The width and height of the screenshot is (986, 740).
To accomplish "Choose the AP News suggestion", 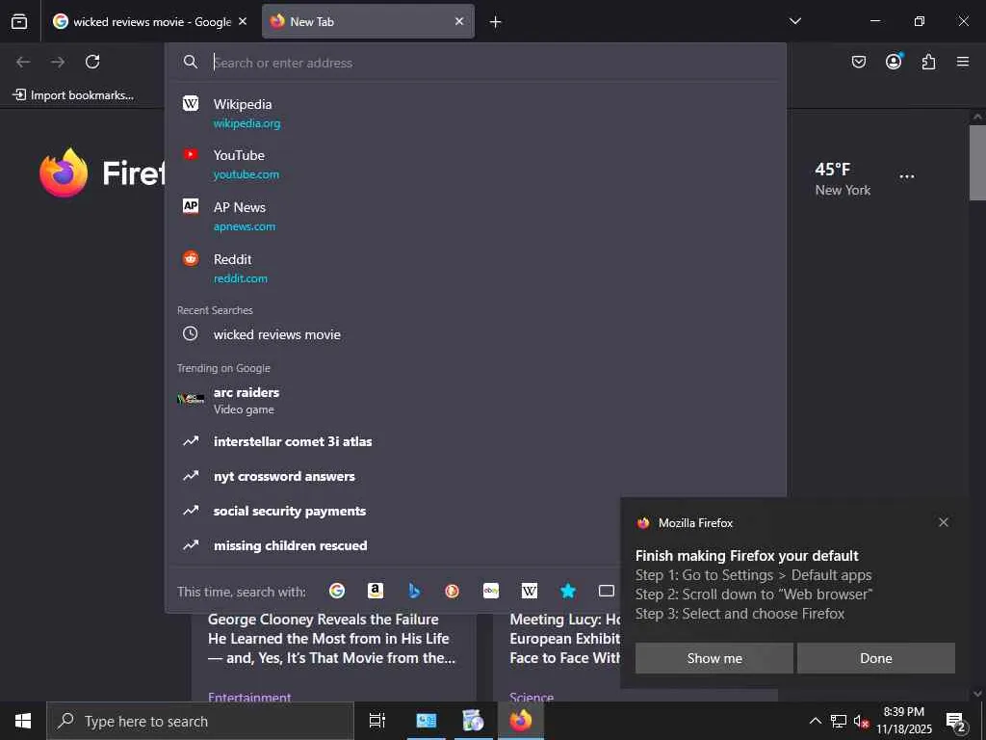I will (476, 216).
